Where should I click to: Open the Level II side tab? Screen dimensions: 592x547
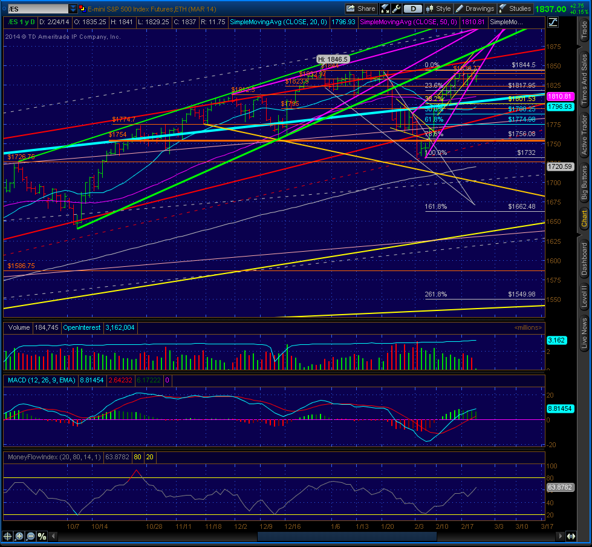[584, 296]
